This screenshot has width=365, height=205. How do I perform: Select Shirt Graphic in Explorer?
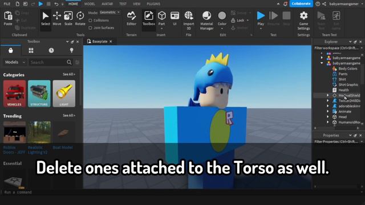tap(348, 85)
